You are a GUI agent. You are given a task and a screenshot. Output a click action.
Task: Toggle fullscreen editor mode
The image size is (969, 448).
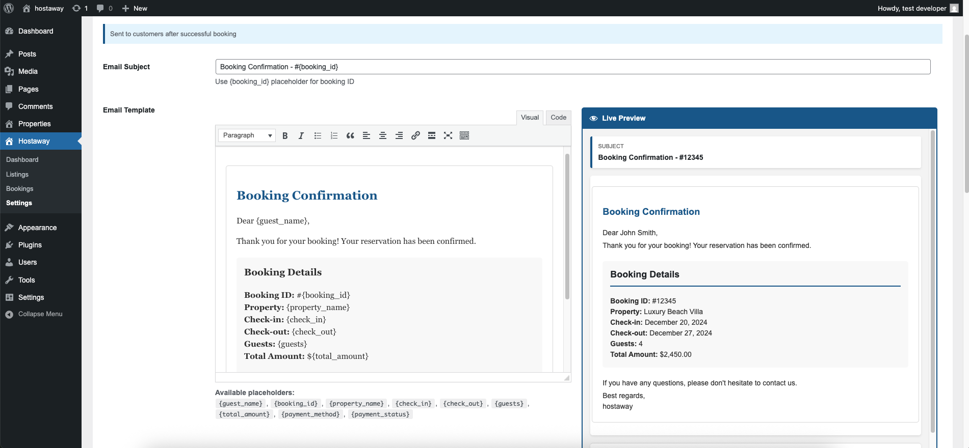448,135
